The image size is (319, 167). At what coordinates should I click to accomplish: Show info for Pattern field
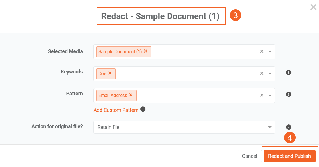click(x=288, y=94)
